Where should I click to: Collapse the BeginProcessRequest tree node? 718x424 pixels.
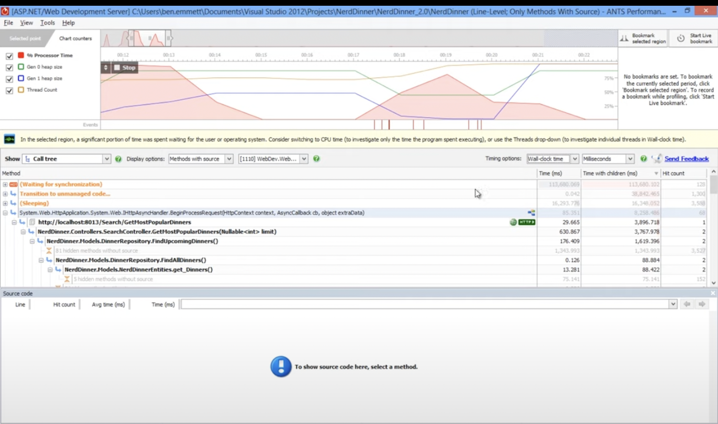(4, 212)
